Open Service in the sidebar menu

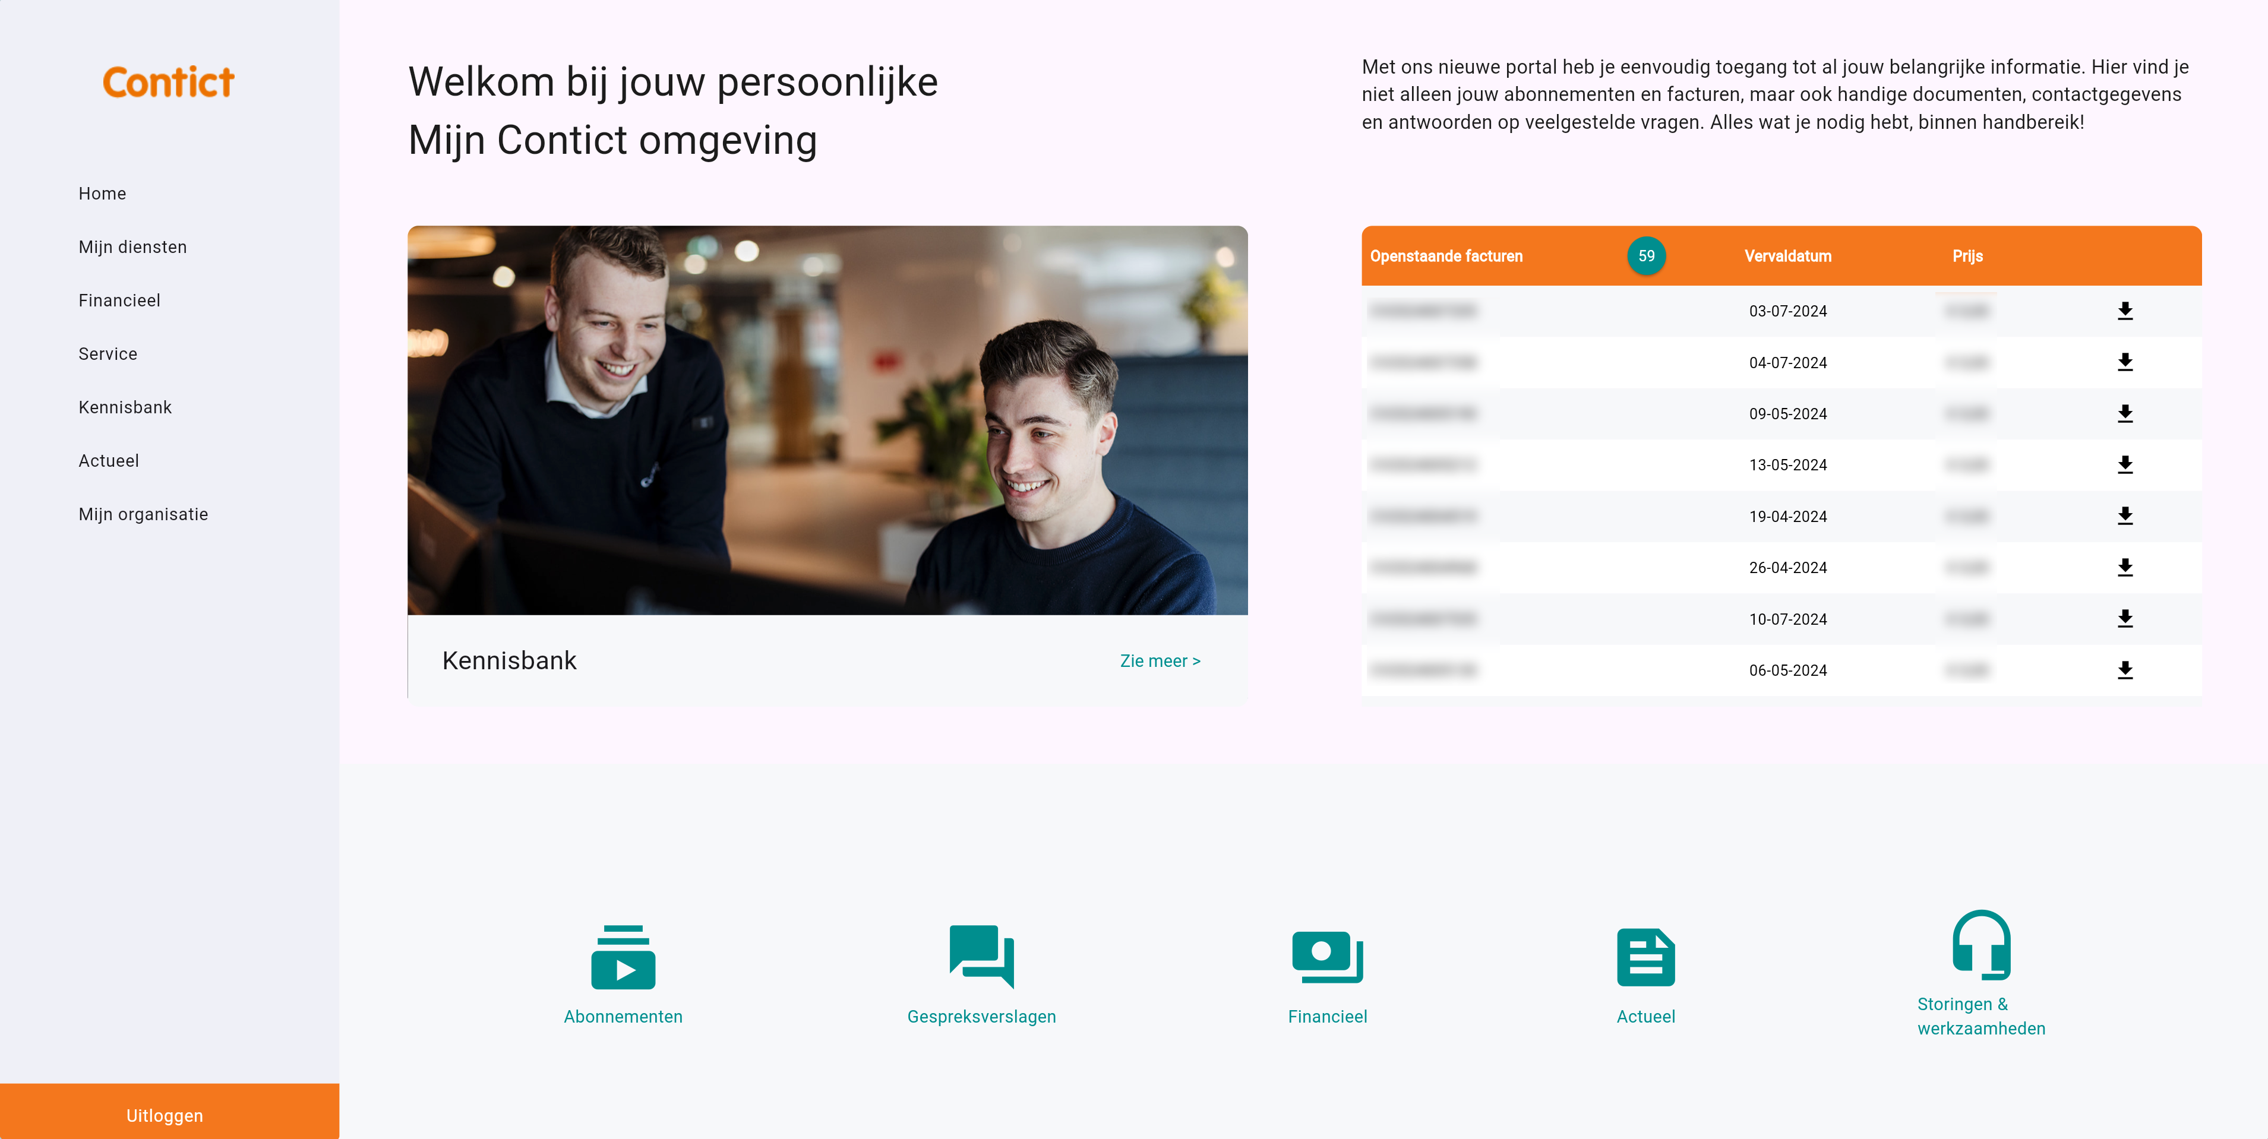(108, 354)
